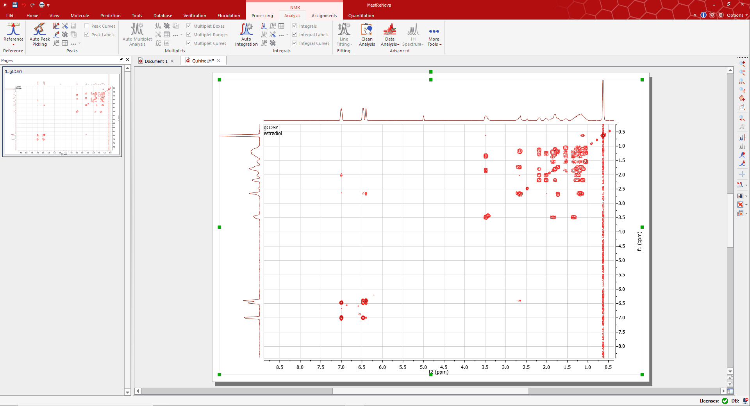Increase intensity with peak up-arrow icon

(x=742, y=155)
